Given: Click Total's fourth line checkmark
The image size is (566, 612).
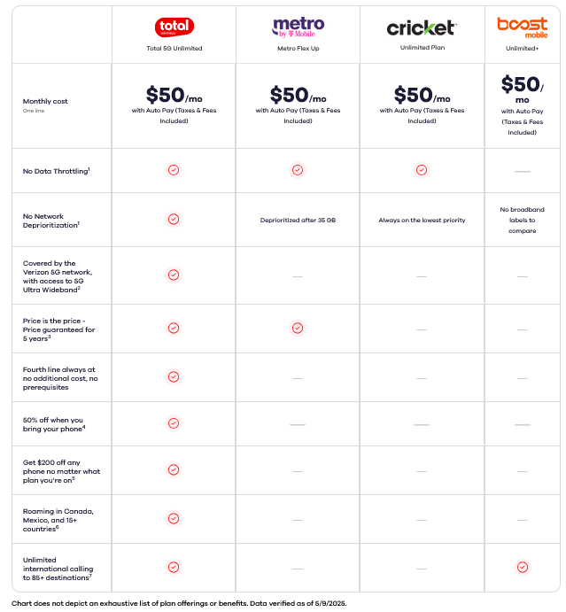Looking at the screenshot, I should click(x=174, y=377).
